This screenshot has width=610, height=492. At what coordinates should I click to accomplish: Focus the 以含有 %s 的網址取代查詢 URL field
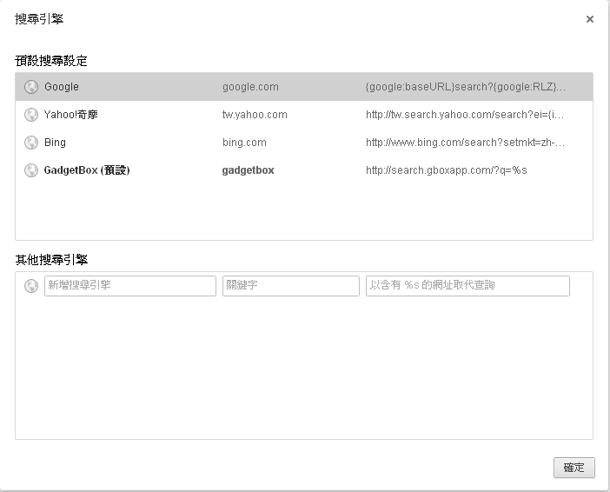(x=467, y=286)
